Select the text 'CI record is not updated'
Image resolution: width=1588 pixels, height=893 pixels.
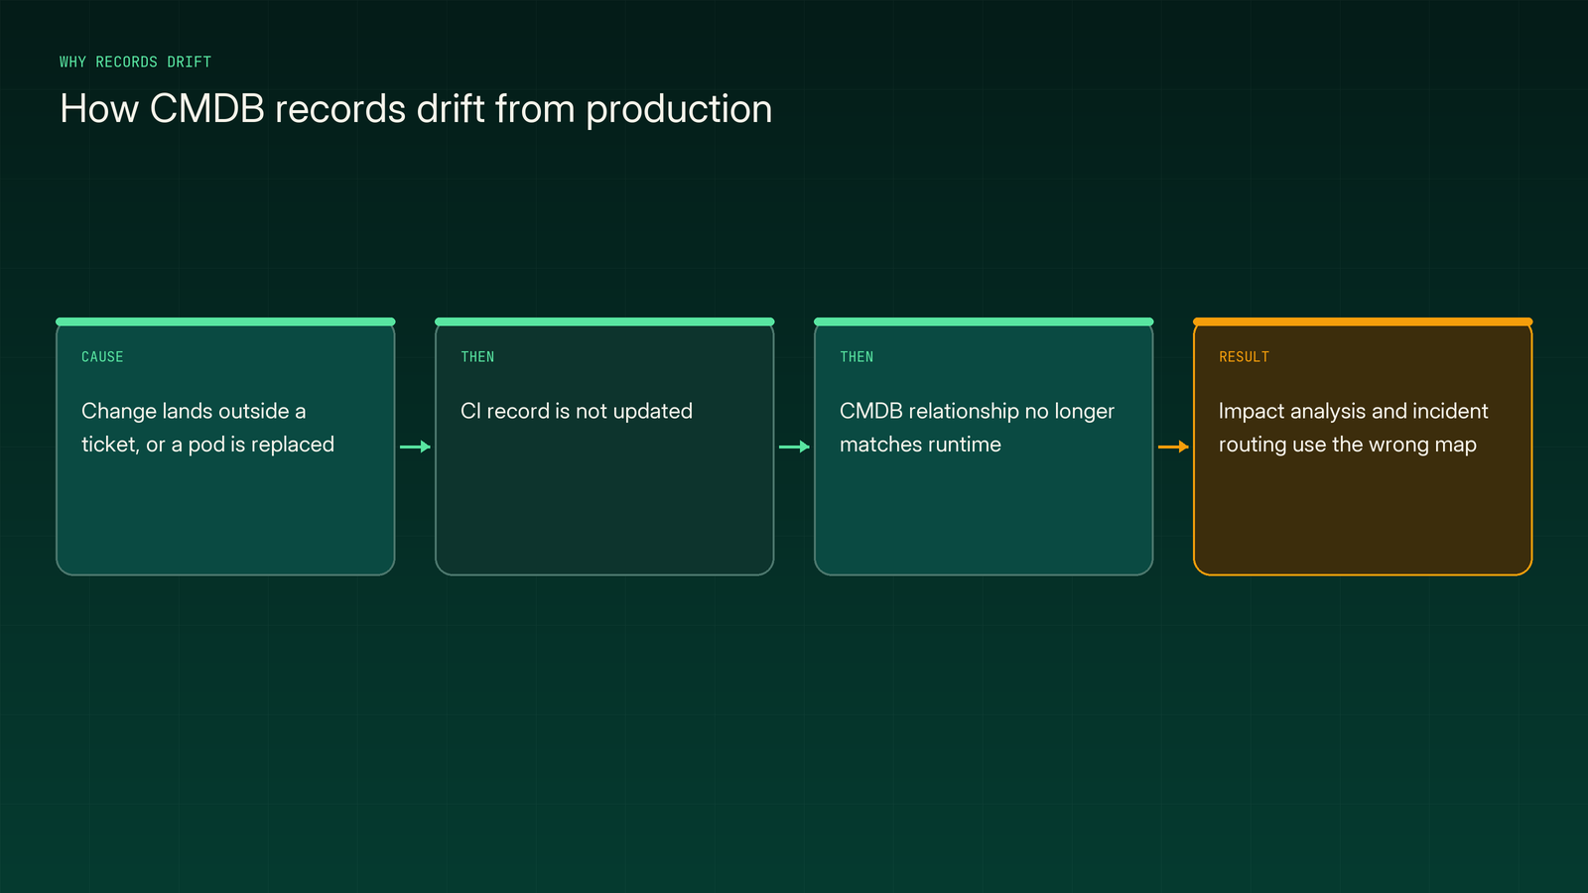click(577, 411)
